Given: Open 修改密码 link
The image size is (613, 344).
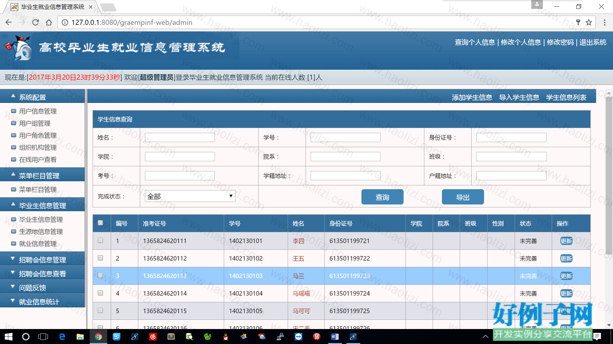Looking at the screenshot, I should pyautogui.click(x=560, y=42).
